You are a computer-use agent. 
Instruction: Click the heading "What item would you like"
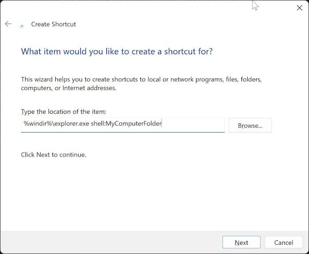pyautogui.click(x=117, y=52)
